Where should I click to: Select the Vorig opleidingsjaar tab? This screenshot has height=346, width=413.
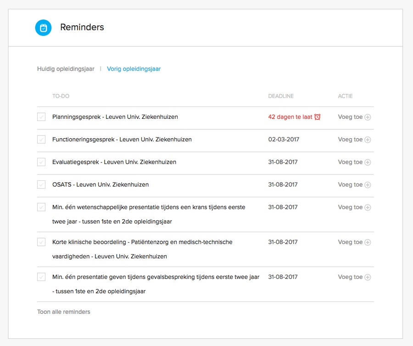pos(134,69)
